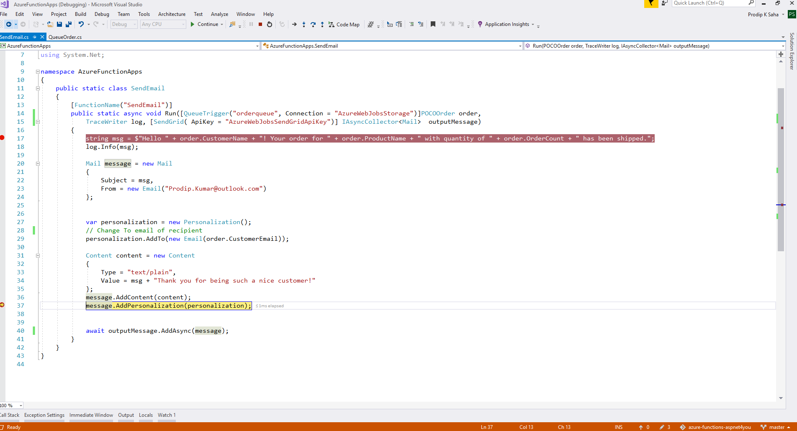Open the Call Stack panel tab
This screenshot has width=797, height=431.
pos(10,415)
